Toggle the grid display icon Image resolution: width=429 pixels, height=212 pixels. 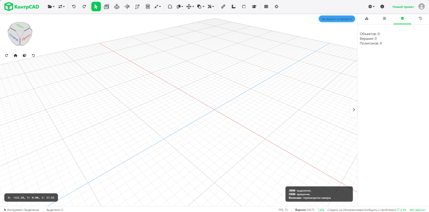[266, 6]
